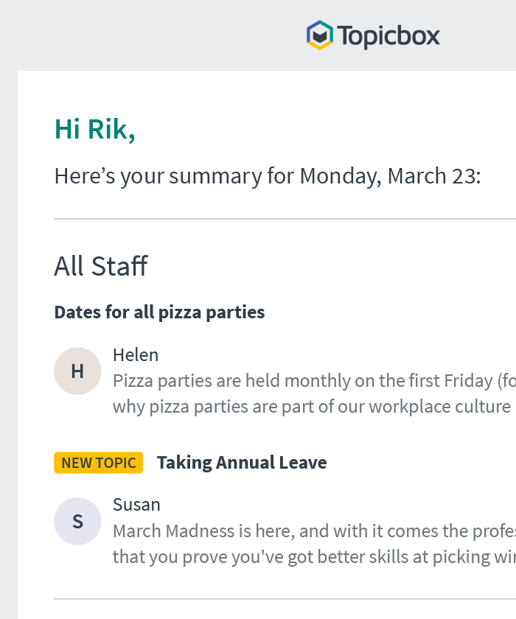Open the "Taking Annual Leave" topic
516x619 pixels.
click(242, 463)
